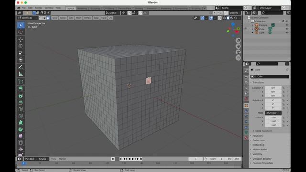Toggle X axis mesh mirror
The height and width of the screenshot is (172, 306).
pos(214,13)
